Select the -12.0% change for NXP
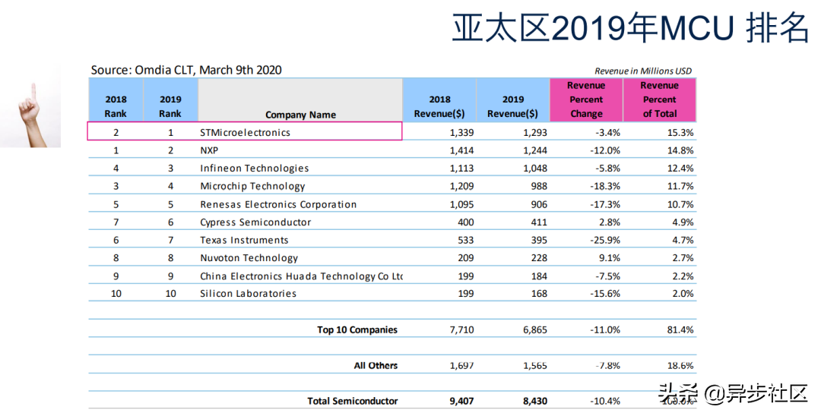Image resolution: width=821 pixels, height=416 pixels. 605,150
